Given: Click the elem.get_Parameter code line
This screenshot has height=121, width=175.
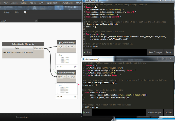Looking at the screenshot, I should [x=128, y=36].
